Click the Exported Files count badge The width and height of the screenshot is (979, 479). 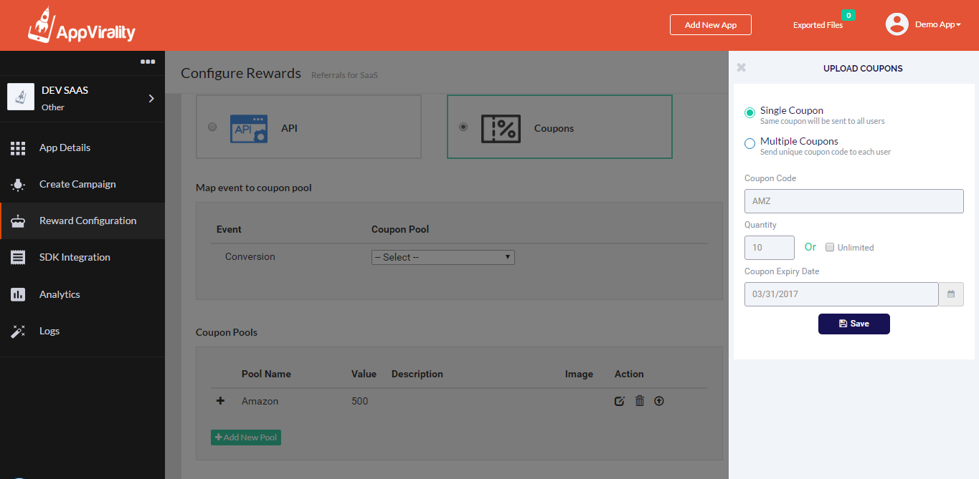[848, 15]
